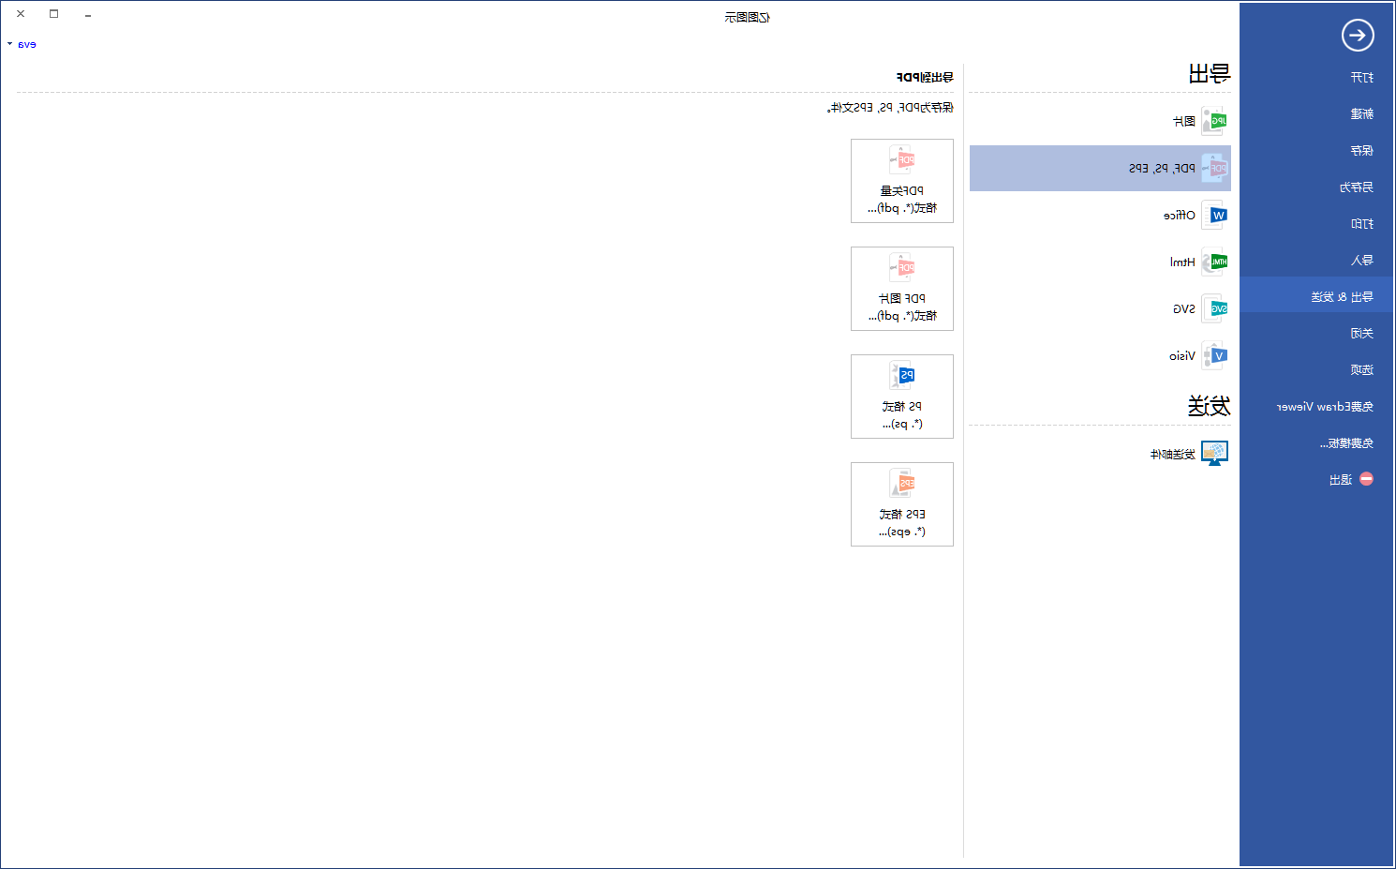Maximize the 亿图图示 window
This screenshot has width=1396, height=869.
(53, 14)
